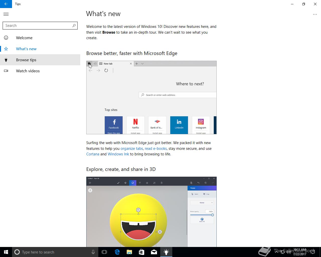The width and height of the screenshot is (321, 257).
Task: Follow the organize tabs link
Action: pos(132,149)
